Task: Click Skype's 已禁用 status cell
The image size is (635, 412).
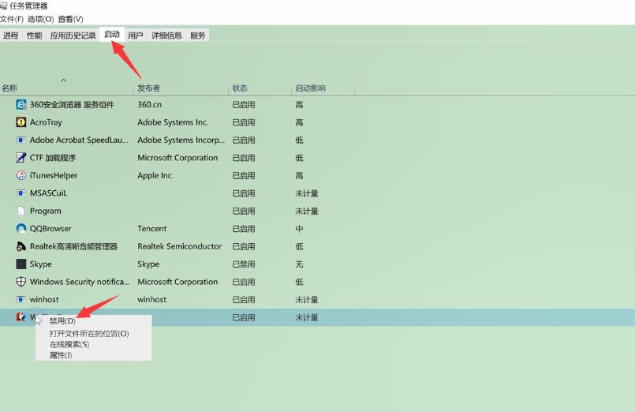Action: pos(244,264)
